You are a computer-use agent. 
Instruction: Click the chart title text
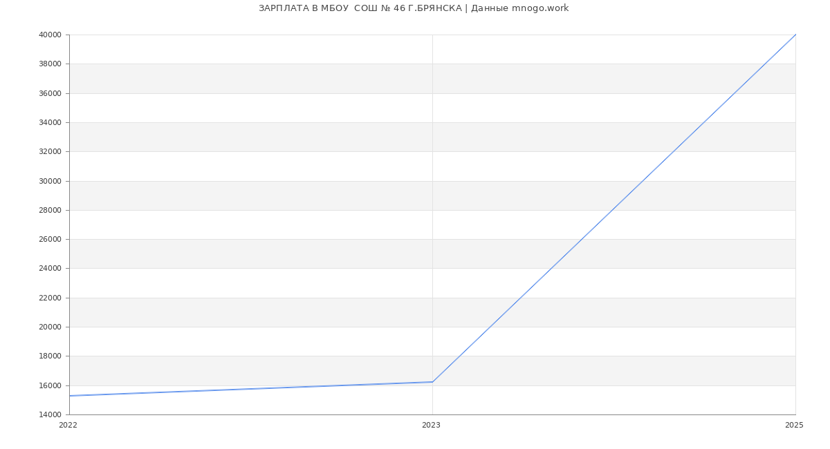(414, 8)
